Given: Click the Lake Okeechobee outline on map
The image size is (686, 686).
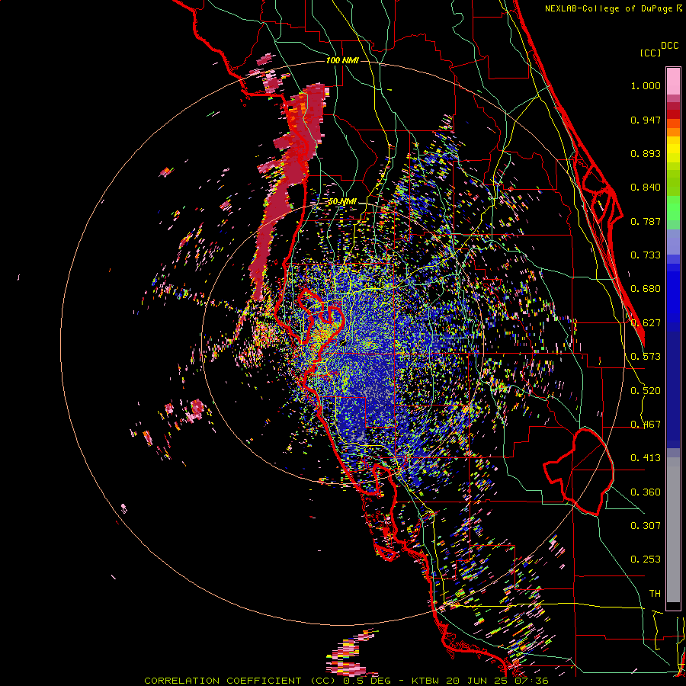Looking at the screenshot, I should point(579,472).
